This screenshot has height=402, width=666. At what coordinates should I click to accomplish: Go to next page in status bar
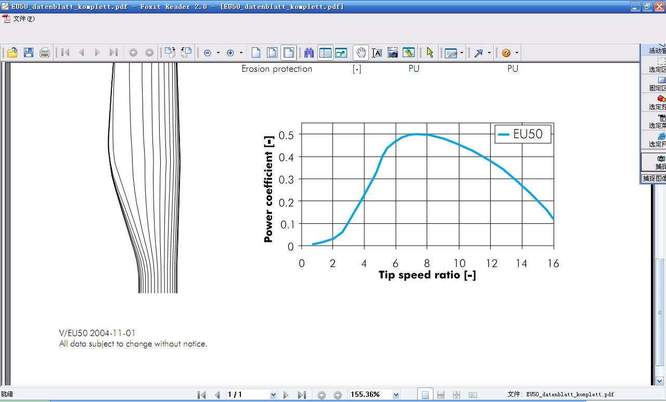coord(286,395)
